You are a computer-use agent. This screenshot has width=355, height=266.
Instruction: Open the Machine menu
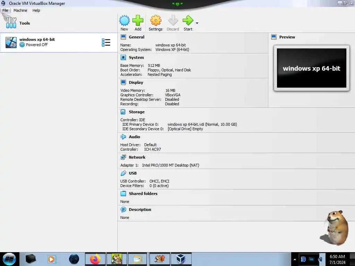[20, 10]
